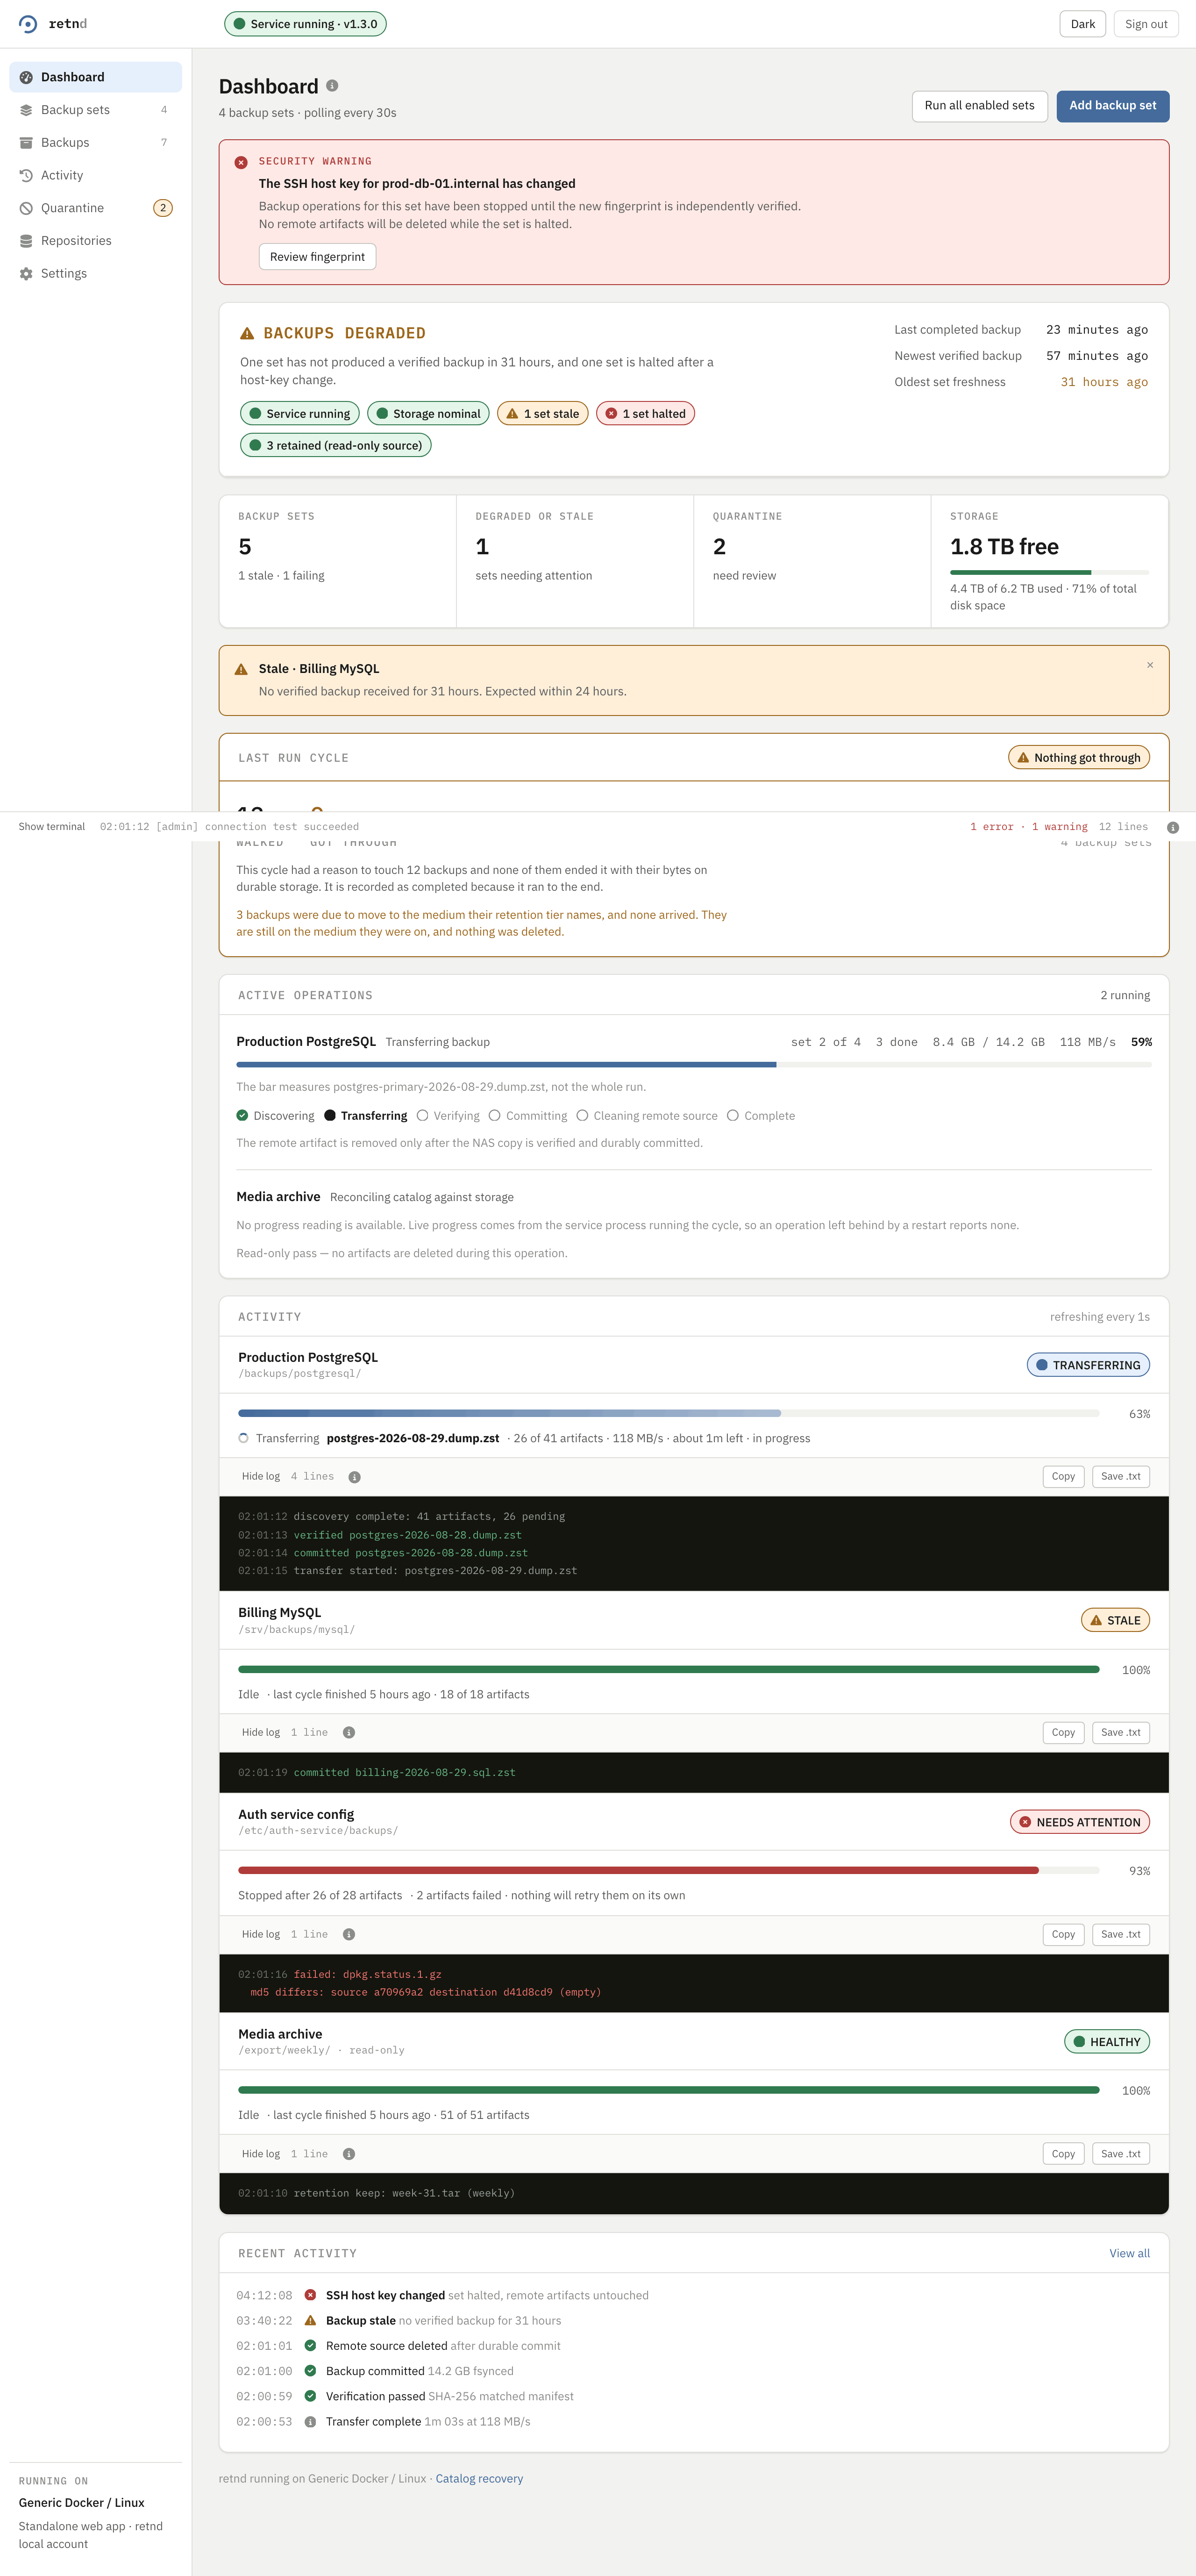Open Repositories in the sidebar
The height and width of the screenshot is (2576, 1196).
pyautogui.click(x=96, y=241)
